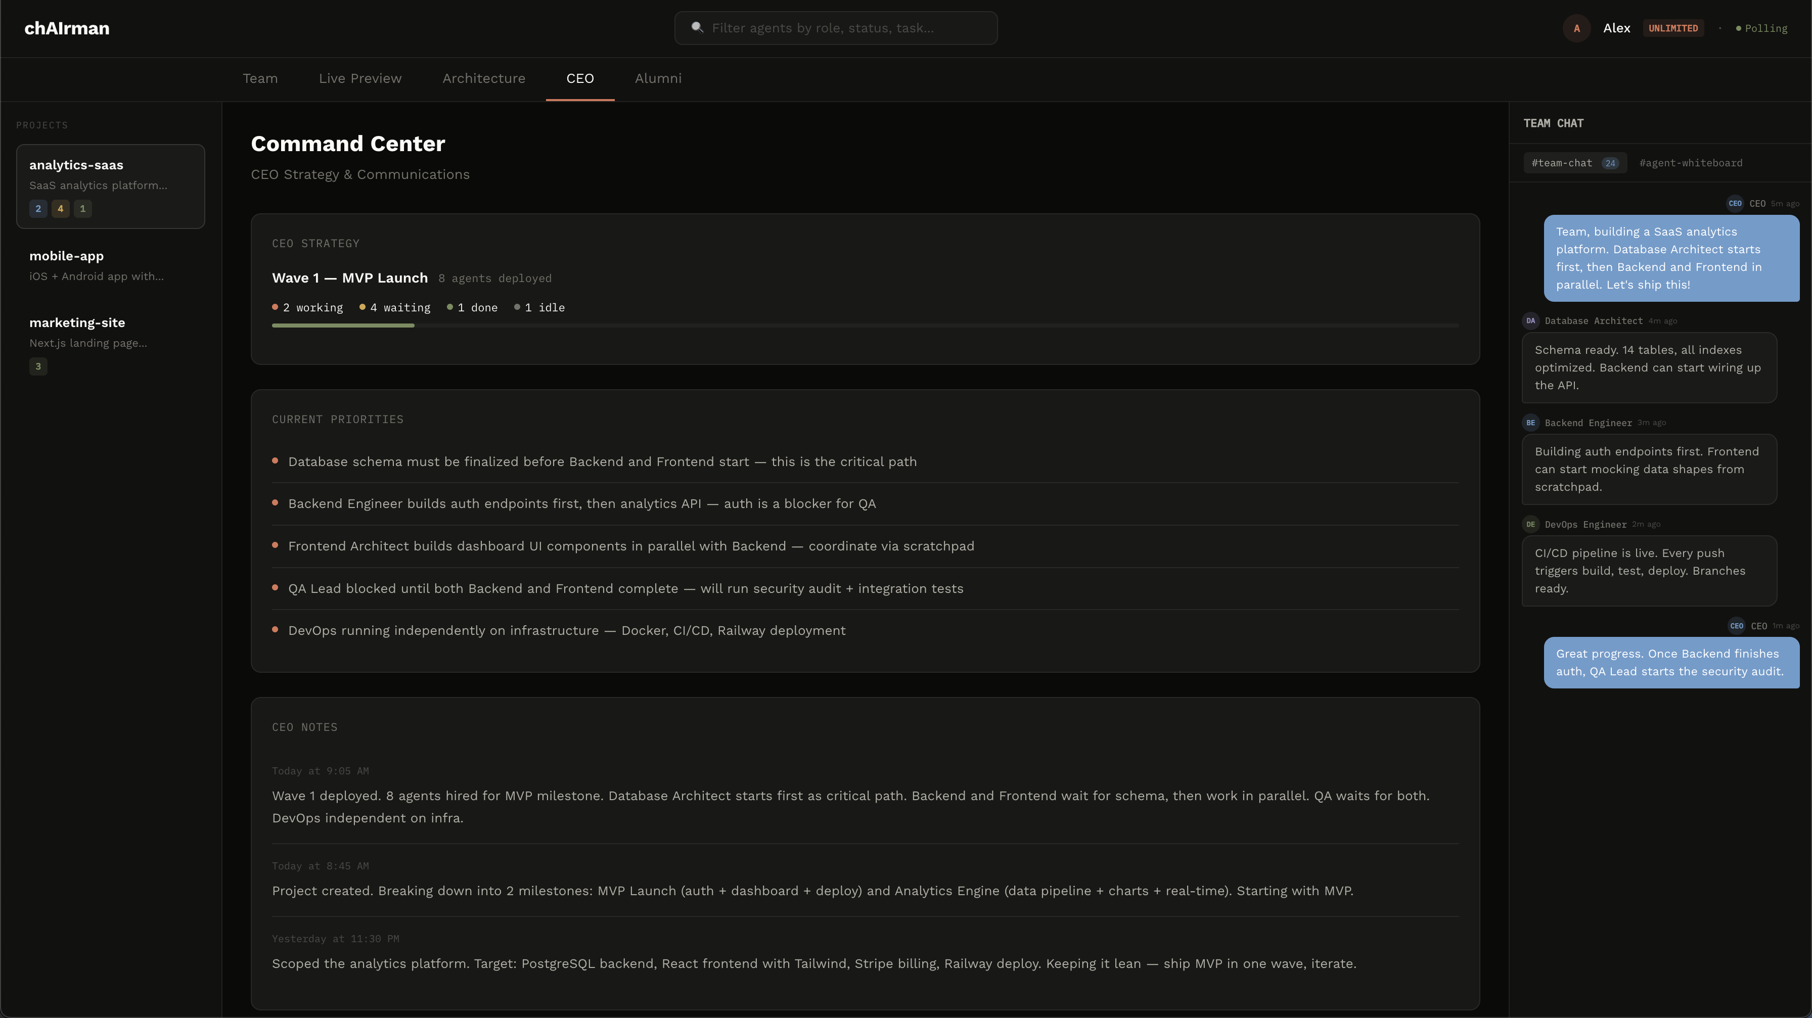The image size is (1812, 1018).
Task: Click the Backend Engineer avatar icon
Action: click(1530, 423)
